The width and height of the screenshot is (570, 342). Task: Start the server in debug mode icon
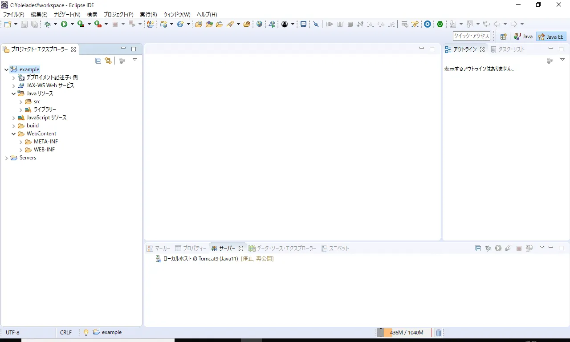(x=488, y=248)
